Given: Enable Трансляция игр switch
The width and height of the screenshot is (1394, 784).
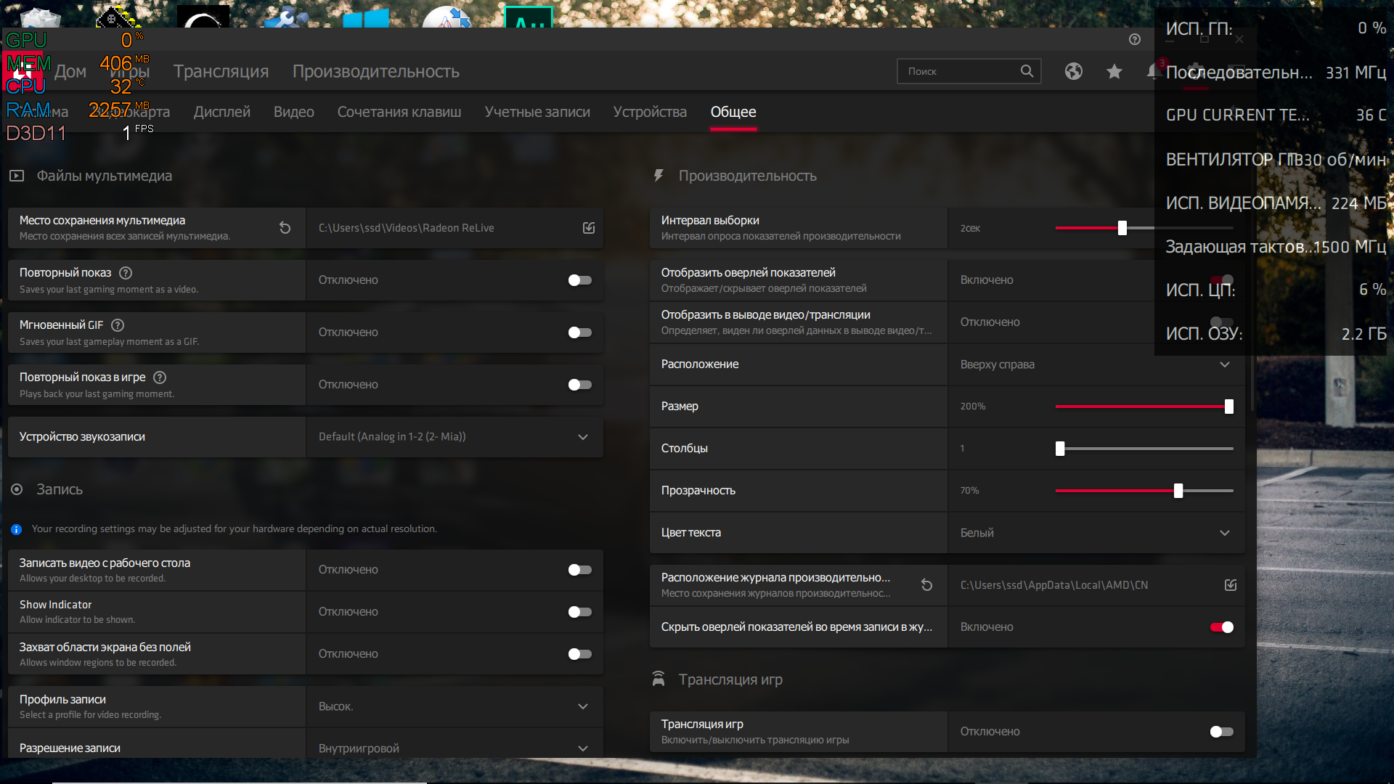Looking at the screenshot, I should click(x=1221, y=732).
